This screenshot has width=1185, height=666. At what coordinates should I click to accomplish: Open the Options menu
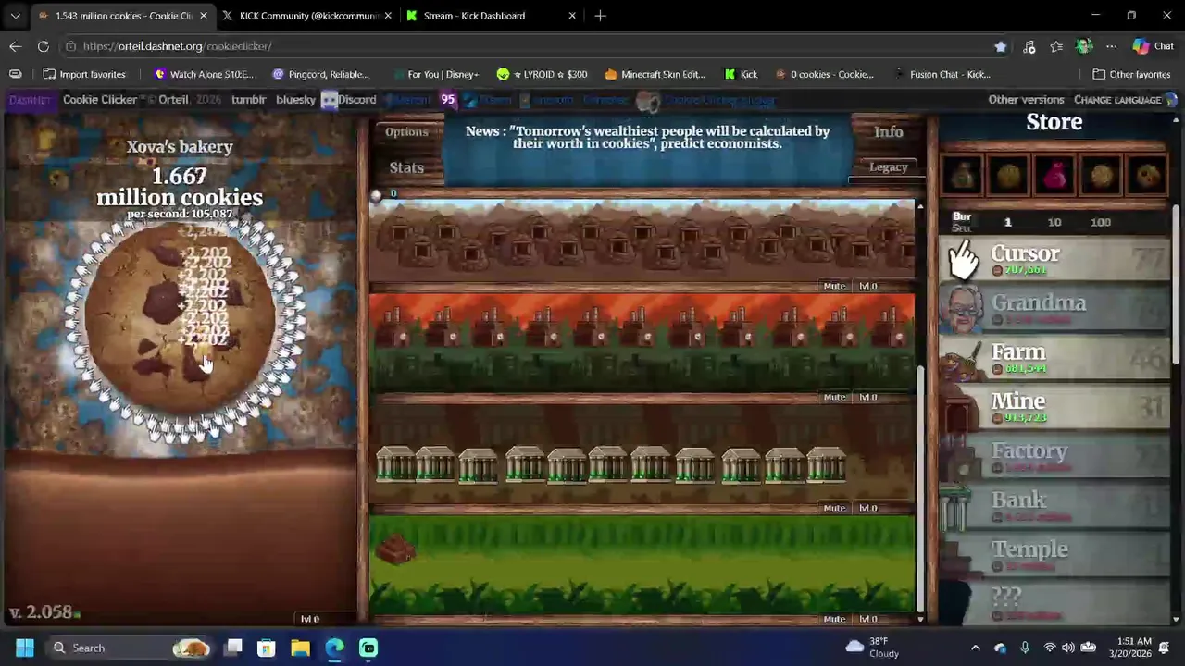coord(406,132)
